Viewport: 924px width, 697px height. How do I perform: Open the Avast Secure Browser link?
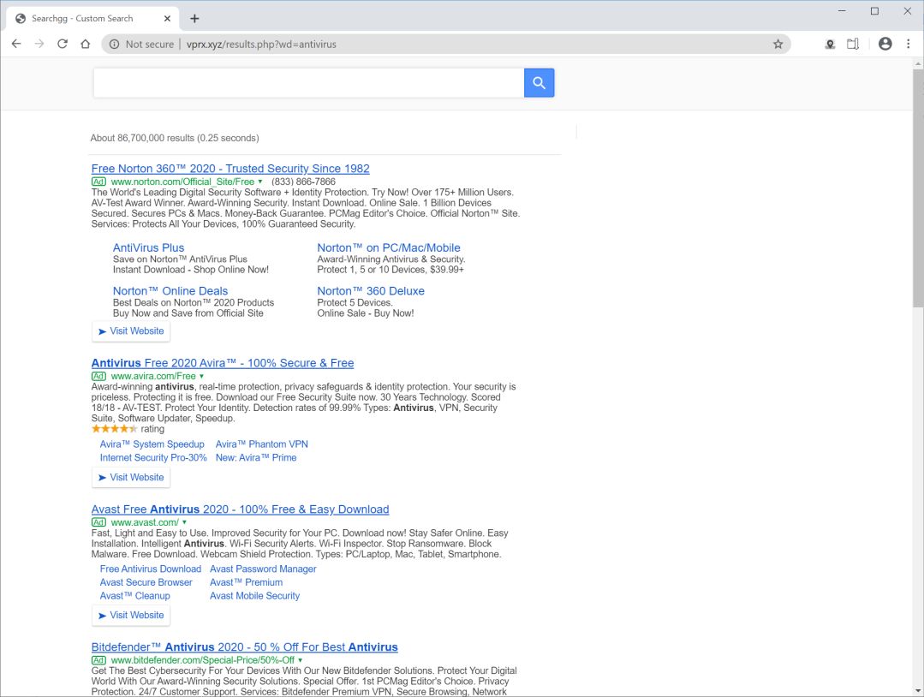click(x=146, y=583)
